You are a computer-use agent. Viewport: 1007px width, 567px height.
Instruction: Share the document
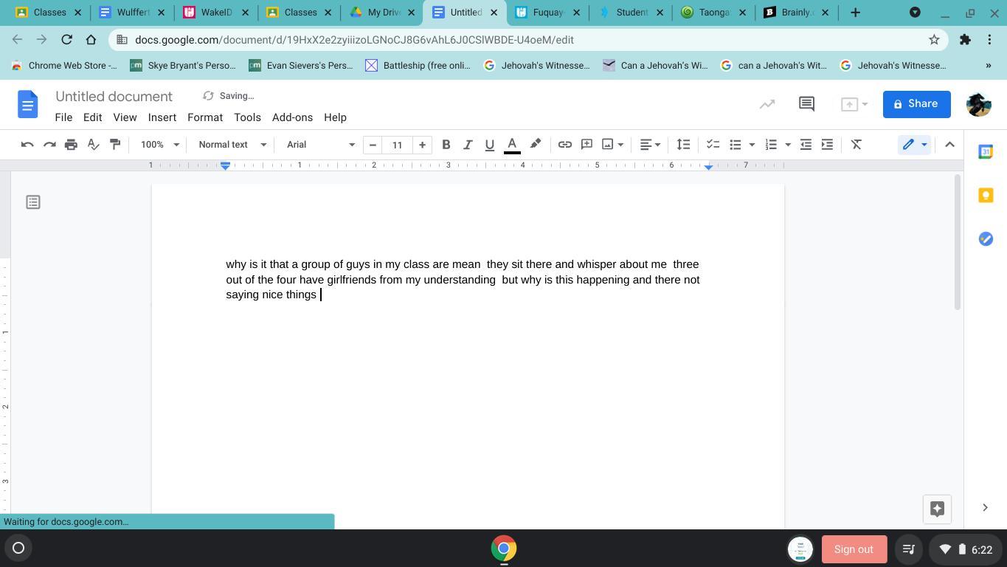916,104
